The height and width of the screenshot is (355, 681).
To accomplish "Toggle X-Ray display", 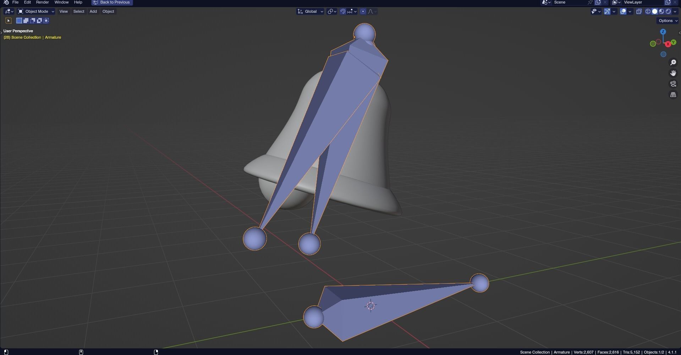I will pos(639,11).
